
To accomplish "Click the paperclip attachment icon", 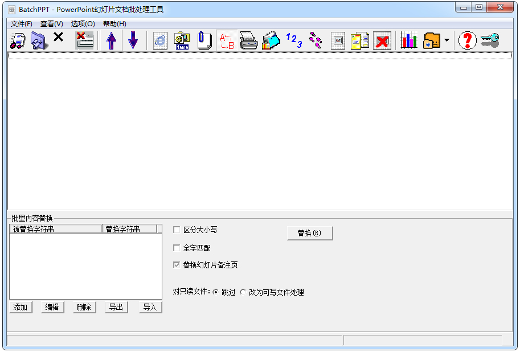I will (x=204, y=40).
